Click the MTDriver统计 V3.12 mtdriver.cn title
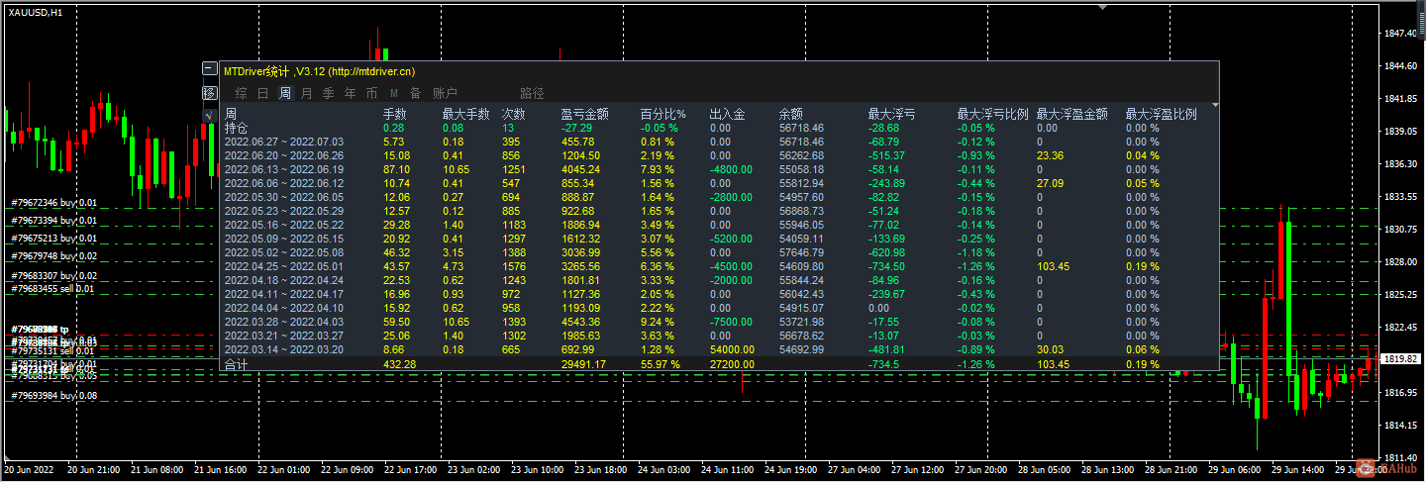The width and height of the screenshot is (1426, 483). (x=319, y=71)
